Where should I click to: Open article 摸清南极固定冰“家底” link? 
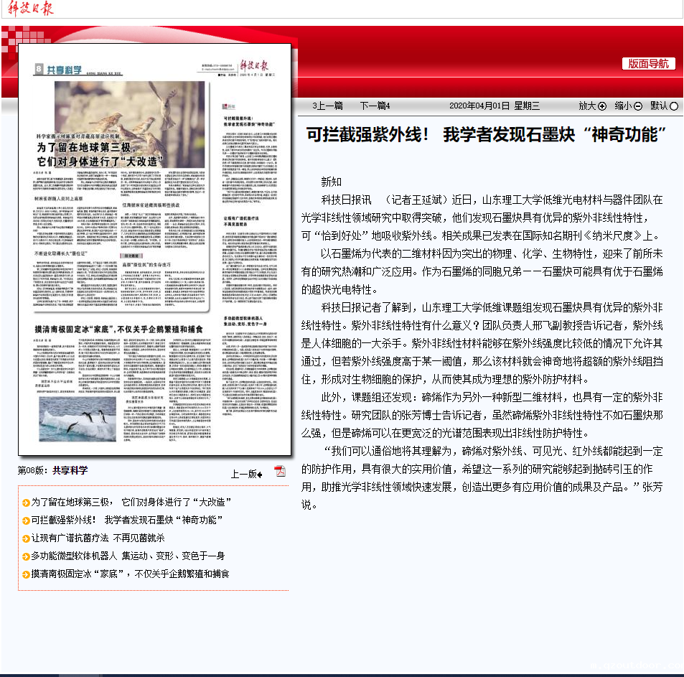pos(130,574)
